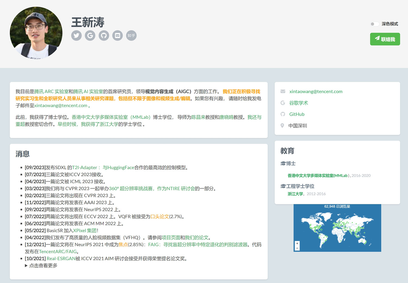The image size is (408, 283).
Task: Toggle 深色模式 dark mode switch
Action: click(374, 24)
